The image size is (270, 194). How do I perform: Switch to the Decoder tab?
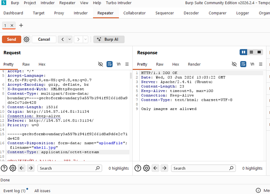click(x=191, y=13)
